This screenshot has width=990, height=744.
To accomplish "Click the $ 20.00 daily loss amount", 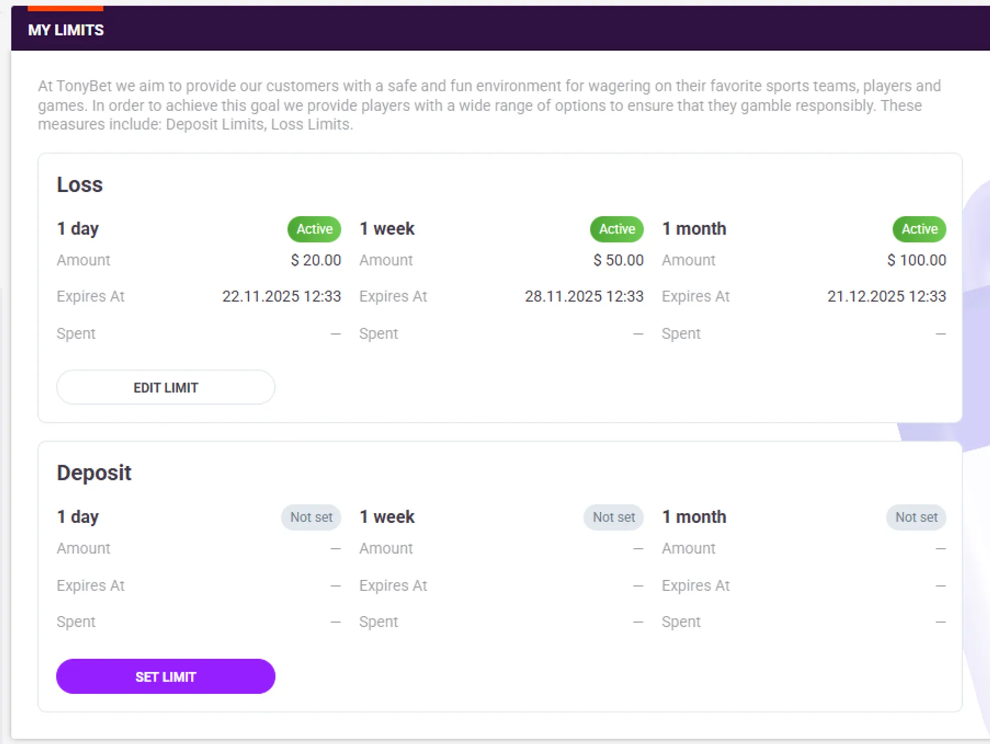I will 316,260.
